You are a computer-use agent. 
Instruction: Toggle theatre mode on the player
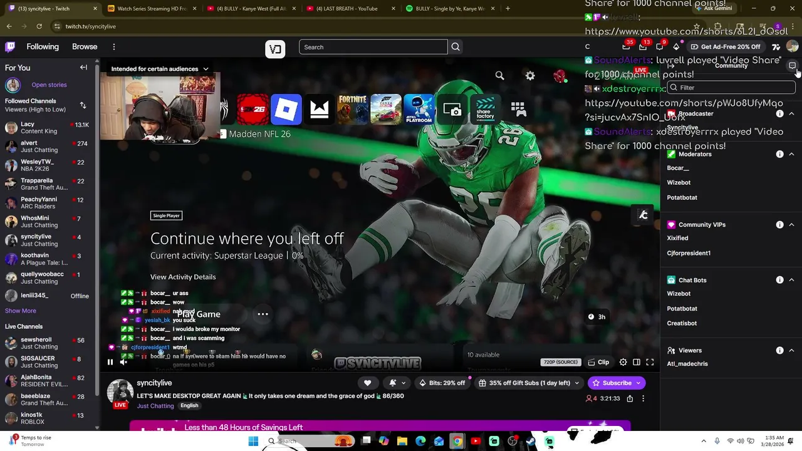[x=637, y=362]
